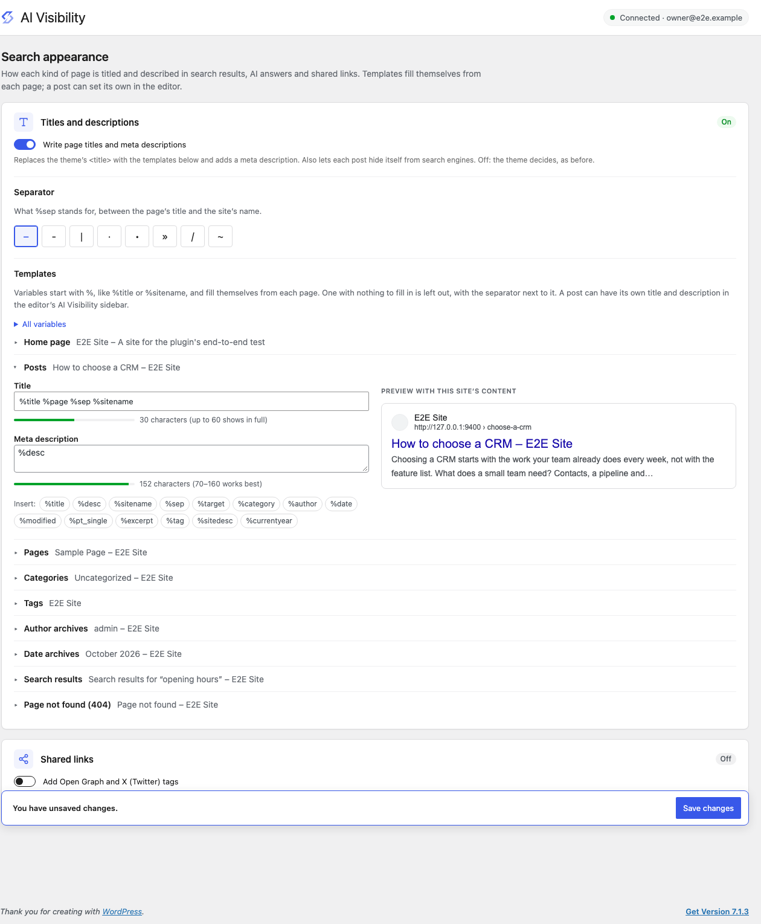The width and height of the screenshot is (761, 924).
Task: Expand the Date archives template row
Action: click(x=375, y=654)
